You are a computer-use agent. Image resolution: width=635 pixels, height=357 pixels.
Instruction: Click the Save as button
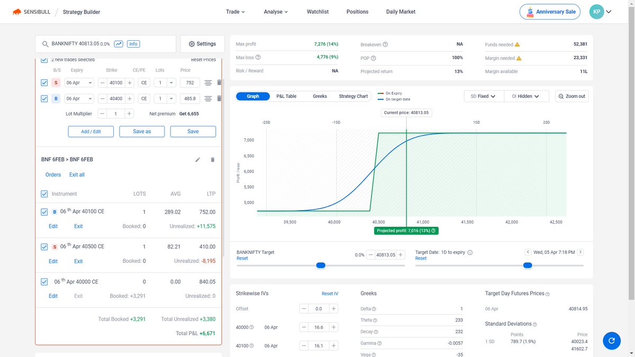[142, 131]
